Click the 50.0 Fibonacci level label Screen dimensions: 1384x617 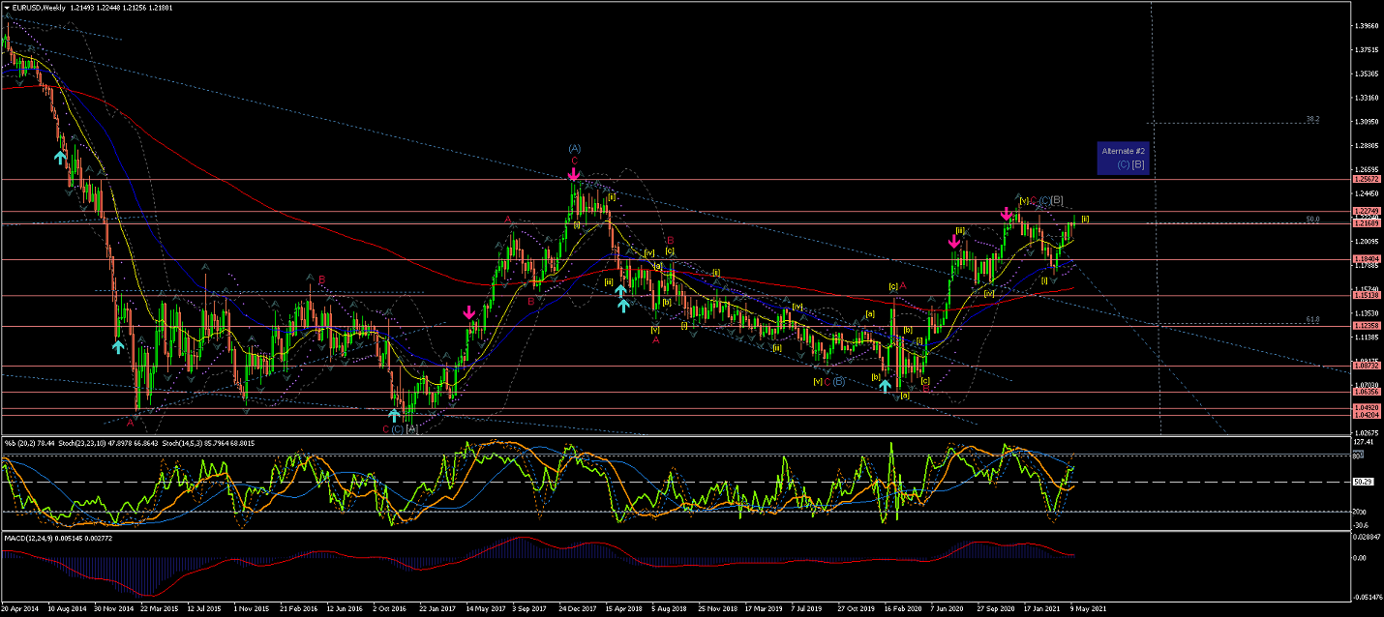click(x=1312, y=219)
